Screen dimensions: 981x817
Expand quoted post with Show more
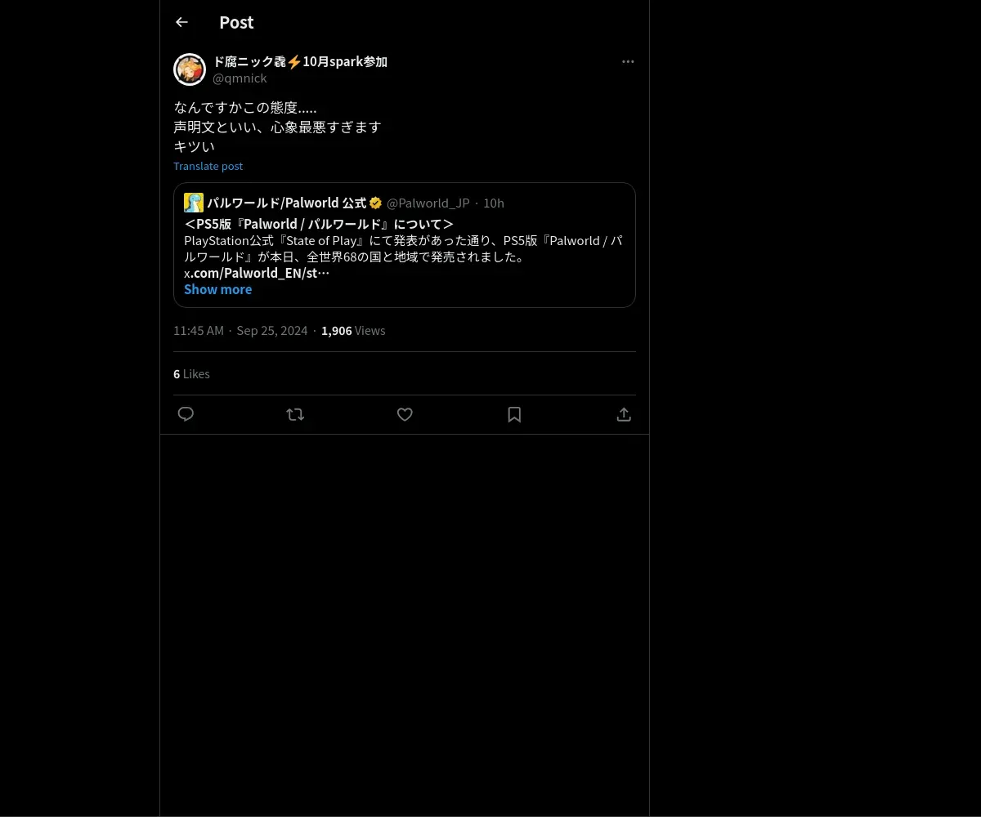pyautogui.click(x=217, y=289)
